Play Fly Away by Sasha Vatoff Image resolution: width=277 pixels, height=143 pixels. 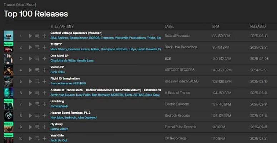(30, 127)
